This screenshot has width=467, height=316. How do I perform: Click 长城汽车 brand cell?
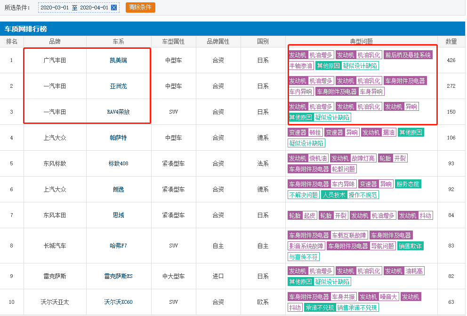55,246
